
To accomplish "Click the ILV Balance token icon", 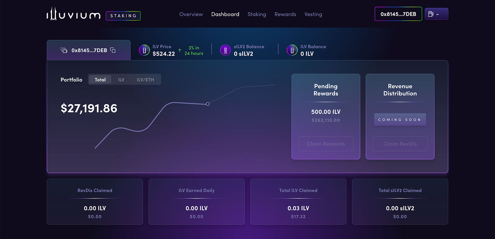I will (292, 50).
